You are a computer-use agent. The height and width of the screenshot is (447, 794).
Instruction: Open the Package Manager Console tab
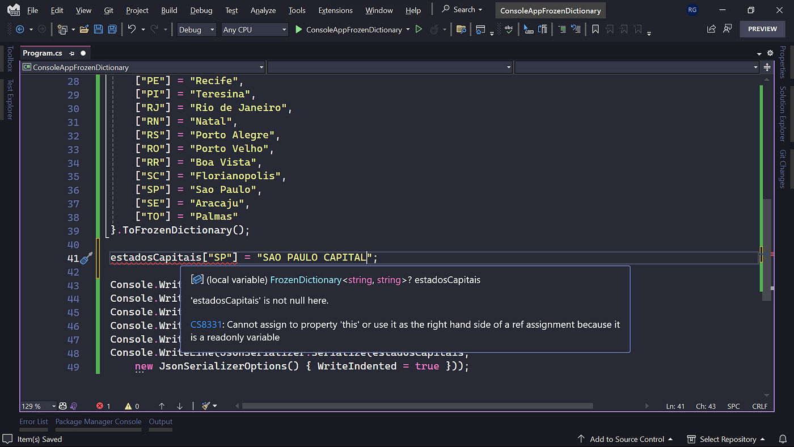(x=98, y=421)
